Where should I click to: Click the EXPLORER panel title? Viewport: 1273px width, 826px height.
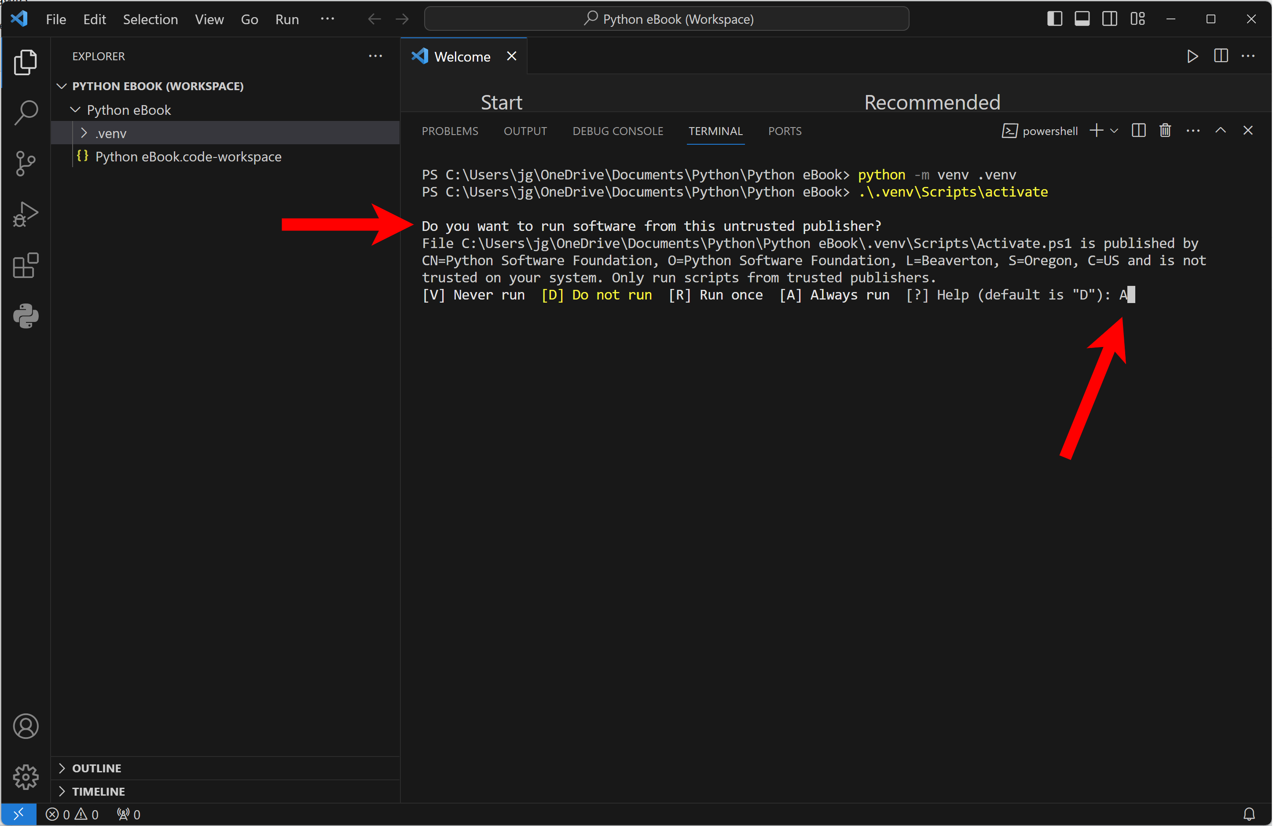click(x=99, y=56)
